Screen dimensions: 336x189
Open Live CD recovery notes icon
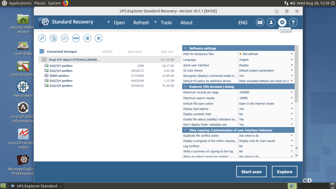23,134
